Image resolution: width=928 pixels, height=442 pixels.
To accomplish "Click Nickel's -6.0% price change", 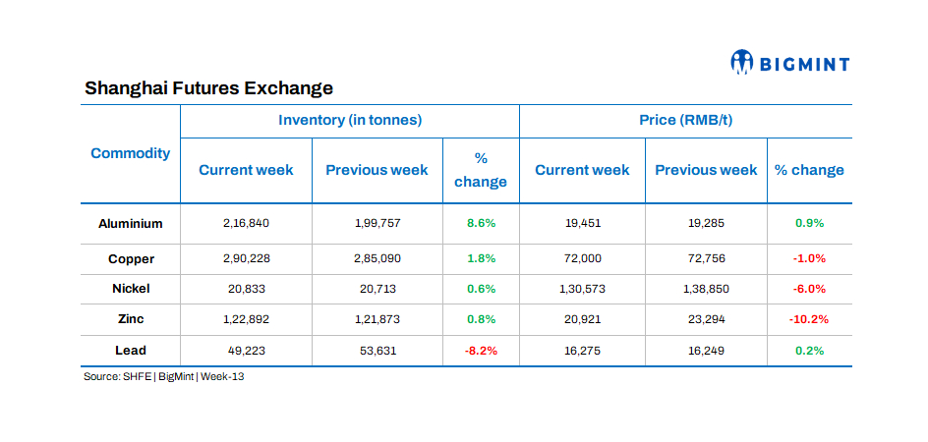I will pyautogui.click(x=809, y=289).
